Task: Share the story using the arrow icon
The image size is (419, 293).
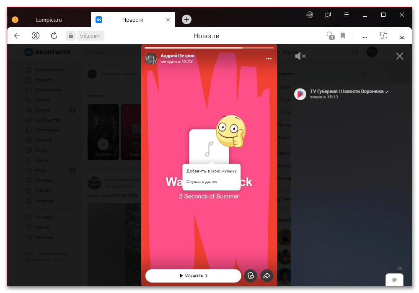Action: tap(266, 276)
